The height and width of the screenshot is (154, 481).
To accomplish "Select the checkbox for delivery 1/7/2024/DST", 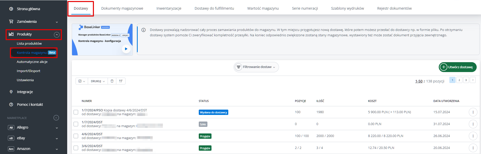I will click(76, 124).
